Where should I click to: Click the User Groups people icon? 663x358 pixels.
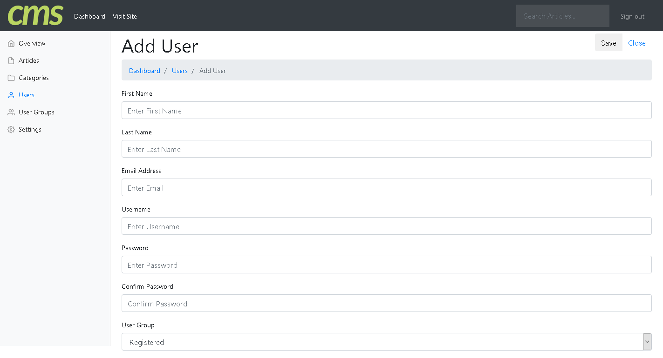11,113
